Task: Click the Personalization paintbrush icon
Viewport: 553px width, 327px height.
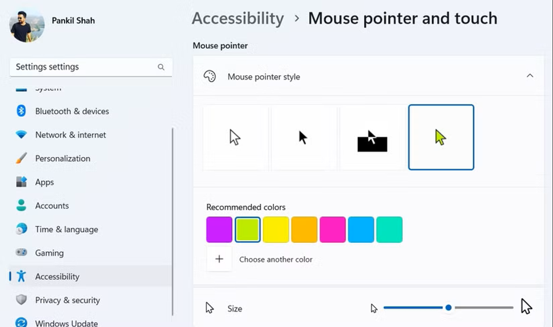Action: tap(21, 158)
